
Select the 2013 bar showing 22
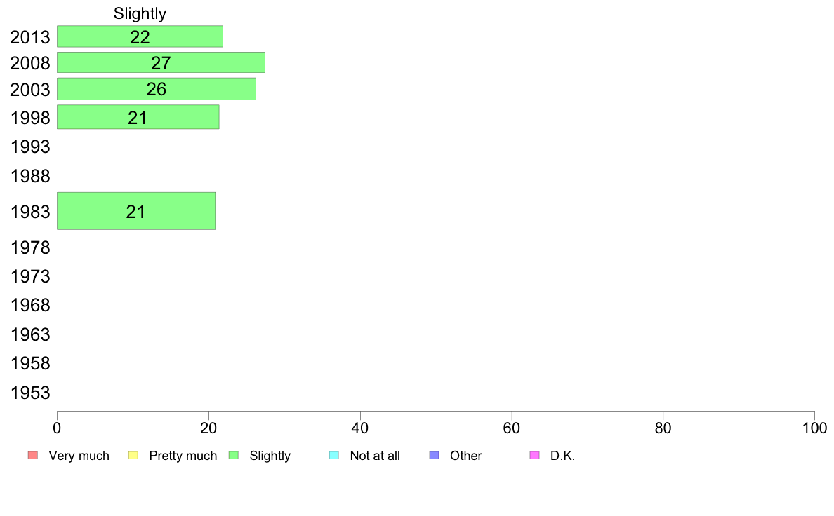(x=140, y=36)
